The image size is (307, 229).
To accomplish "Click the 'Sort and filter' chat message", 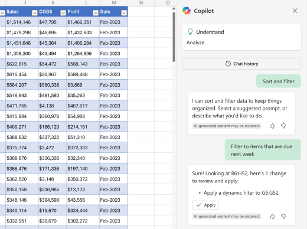I will (279, 81).
